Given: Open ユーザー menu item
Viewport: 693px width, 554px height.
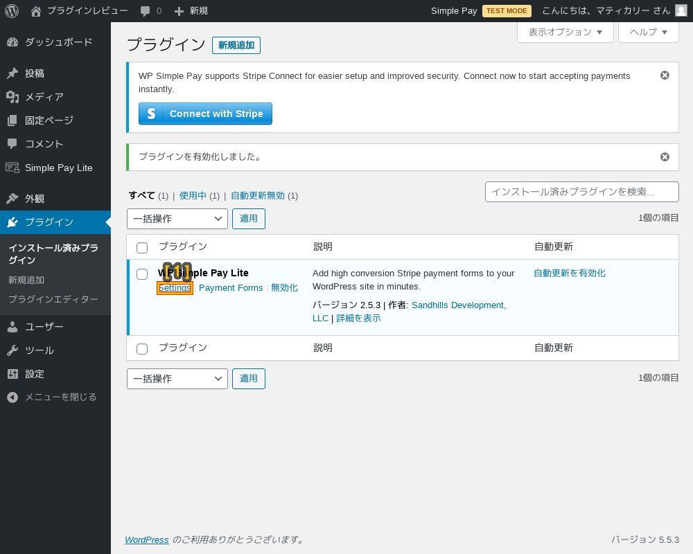Looking at the screenshot, I should point(55,326).
